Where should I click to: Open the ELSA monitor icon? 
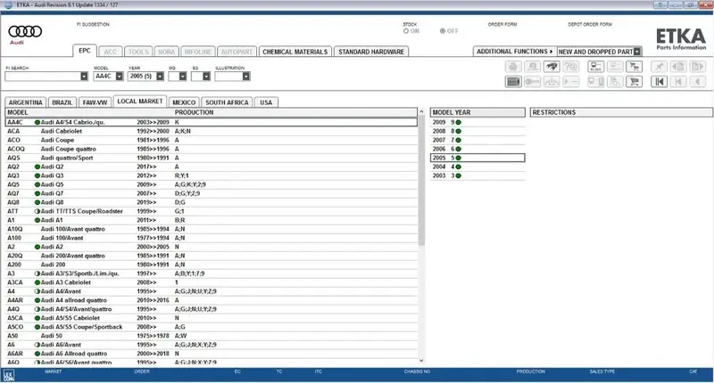[596, 67]
